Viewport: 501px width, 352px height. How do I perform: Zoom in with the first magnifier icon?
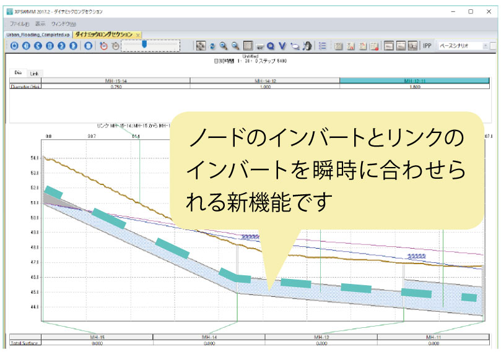[224, 46]
